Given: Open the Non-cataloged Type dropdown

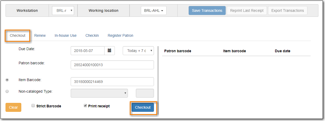Looking at the screenshot, I should tap(99, 93).
